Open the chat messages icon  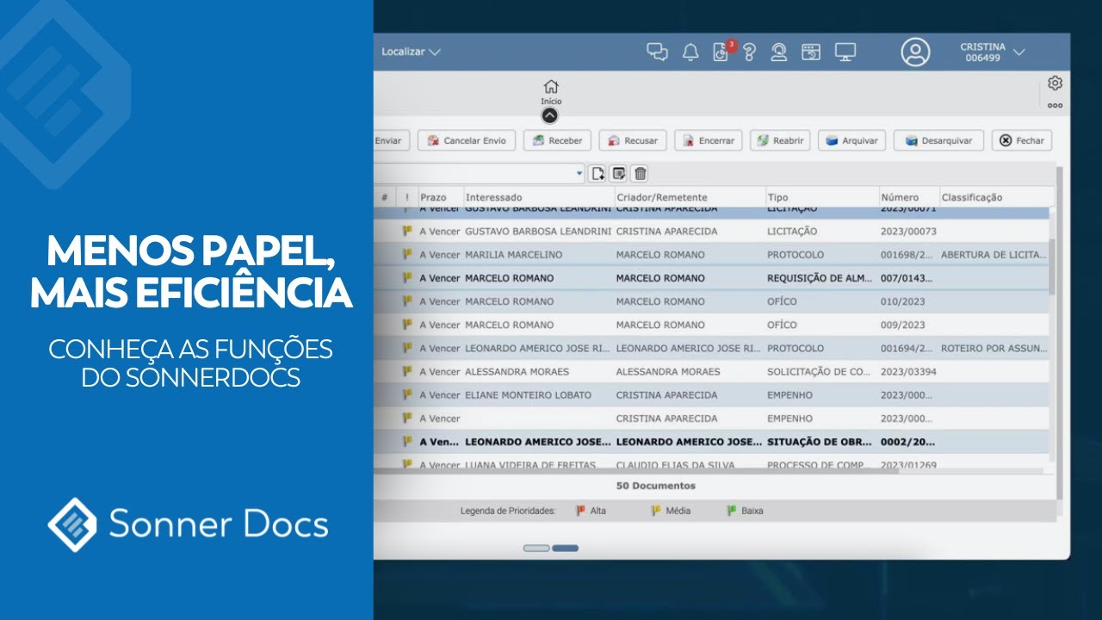[x=658, y=52]
